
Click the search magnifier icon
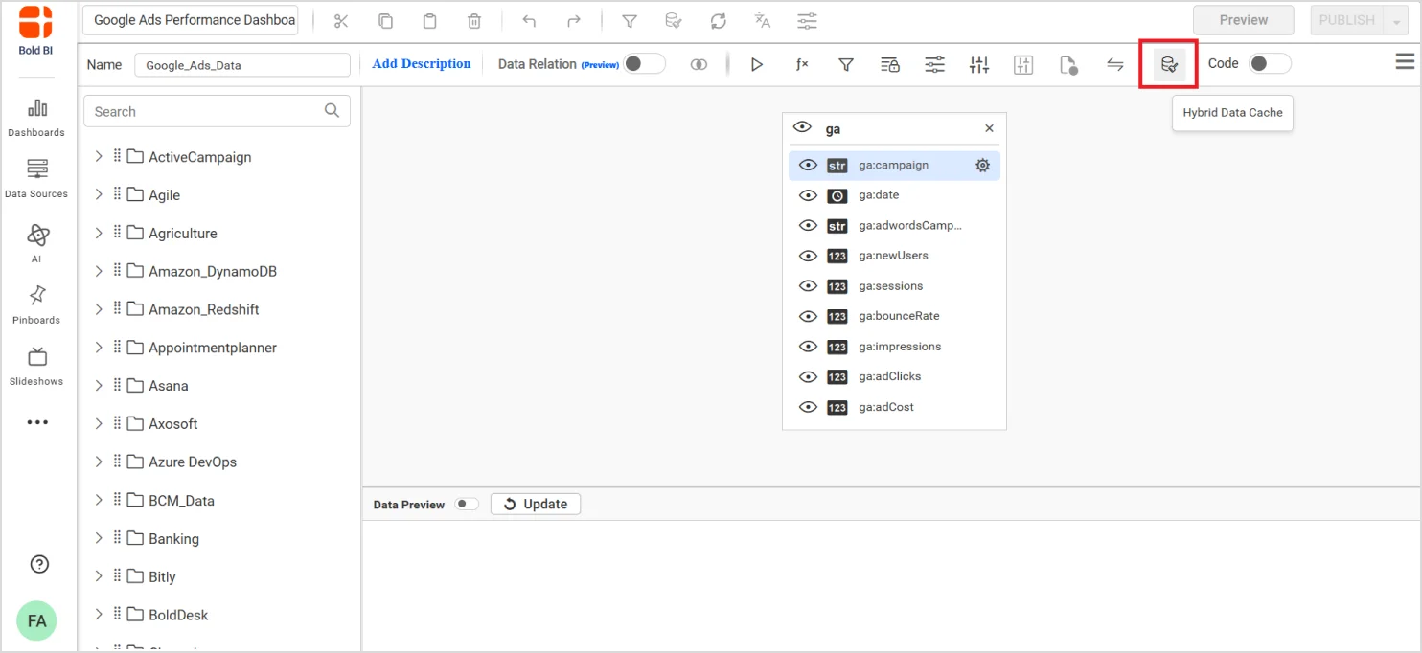pos(333,111)
